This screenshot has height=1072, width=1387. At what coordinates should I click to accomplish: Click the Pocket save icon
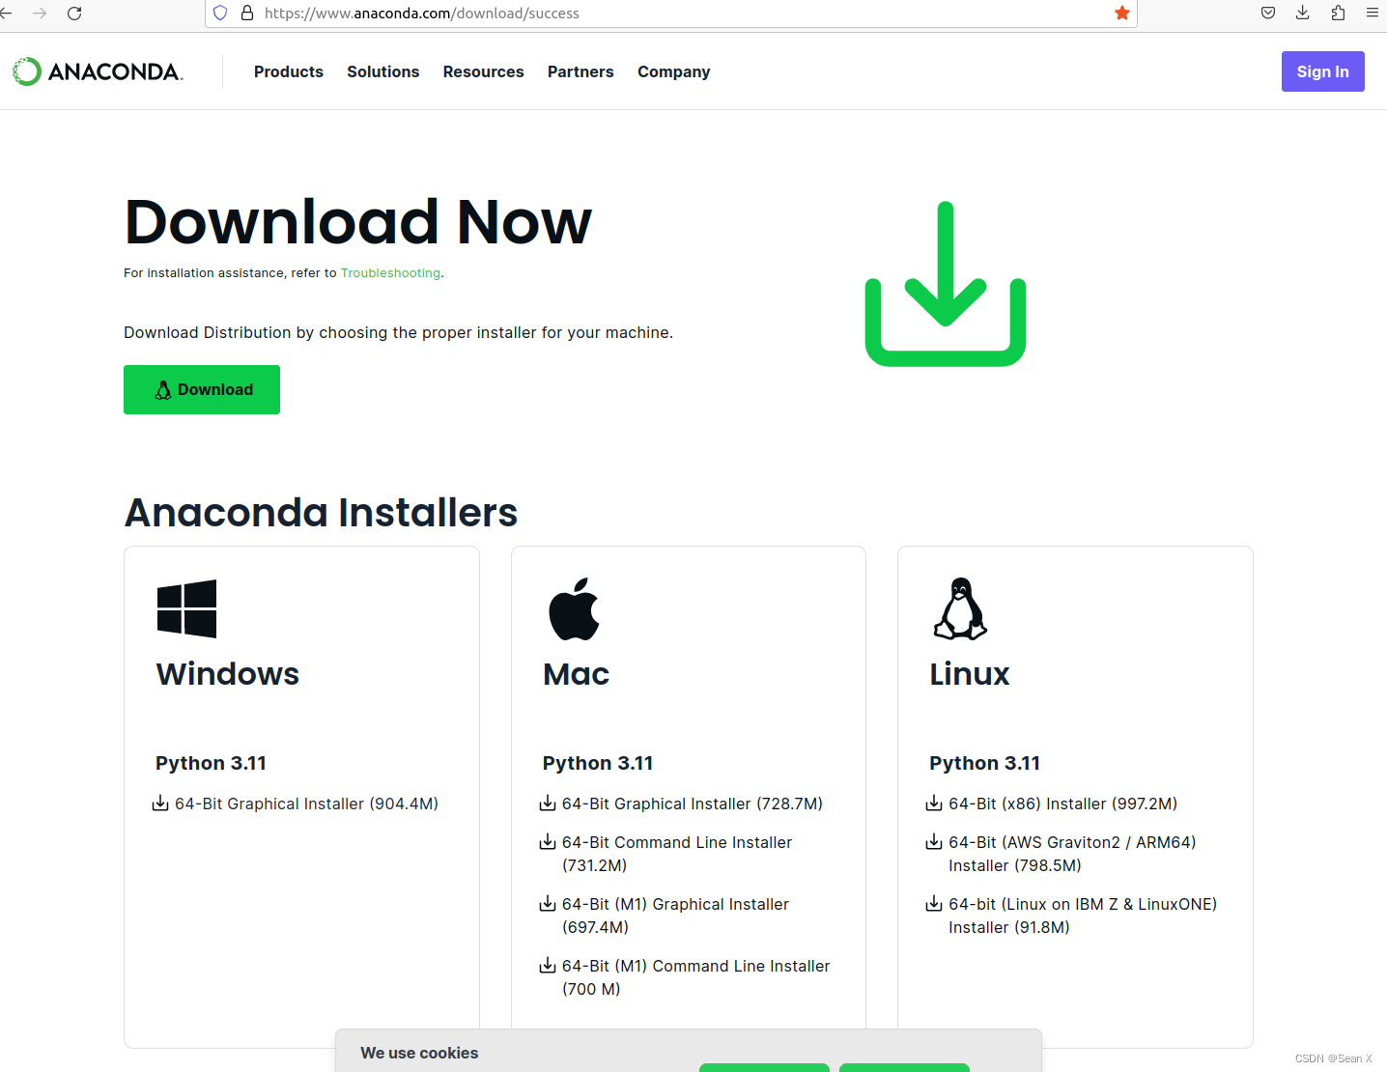point(1267,13)
